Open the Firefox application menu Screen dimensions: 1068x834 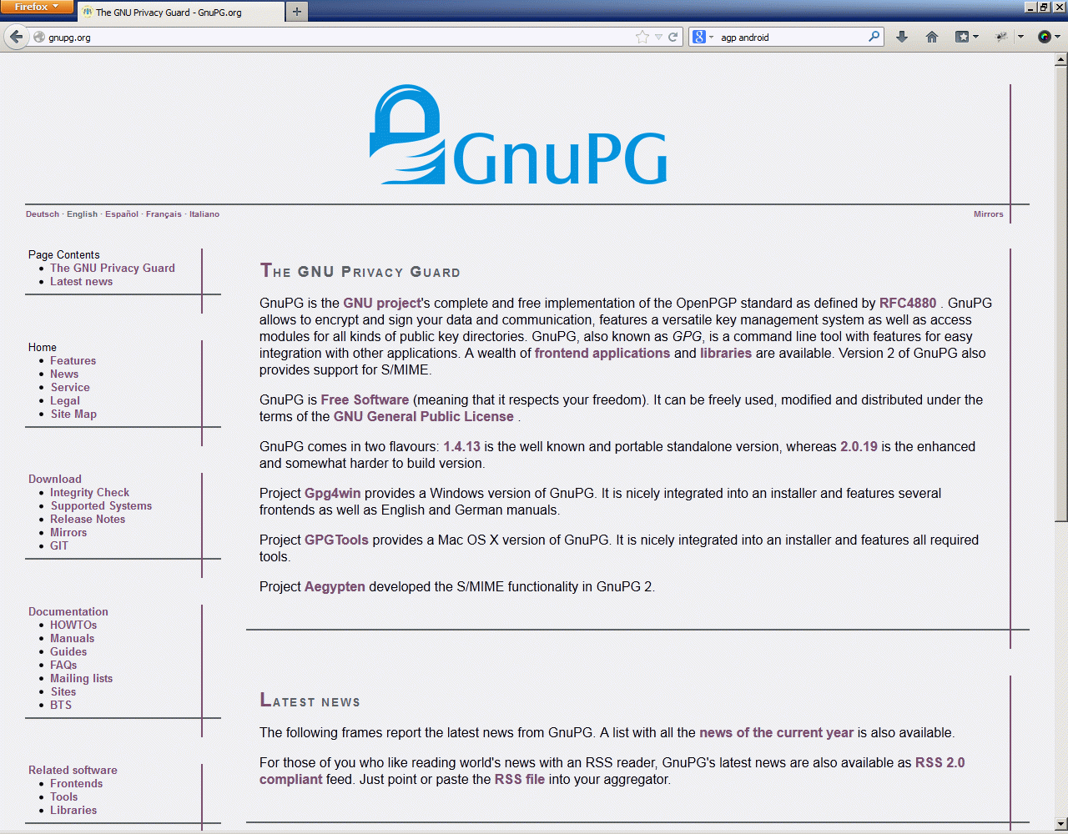click(x=38, y=7)
